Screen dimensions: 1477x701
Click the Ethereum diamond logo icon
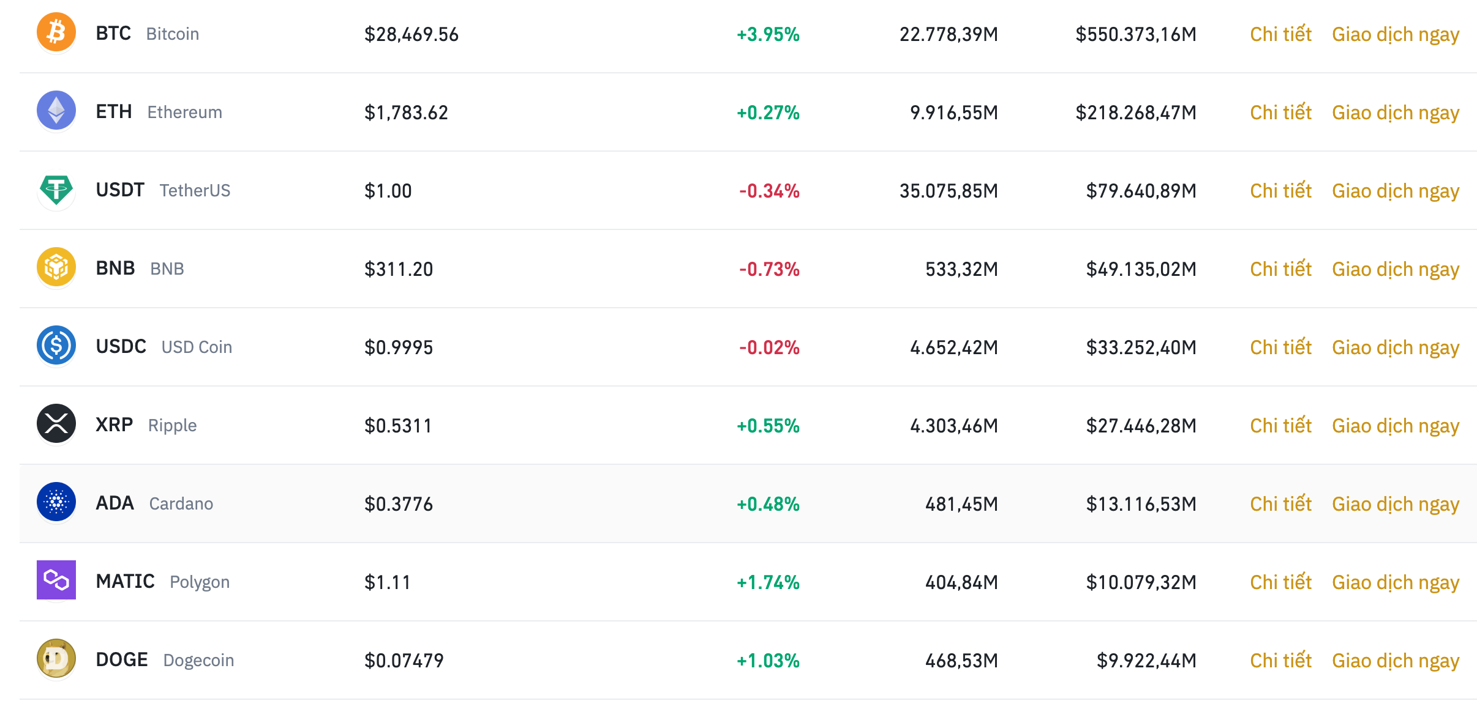(x=56, y=110)
